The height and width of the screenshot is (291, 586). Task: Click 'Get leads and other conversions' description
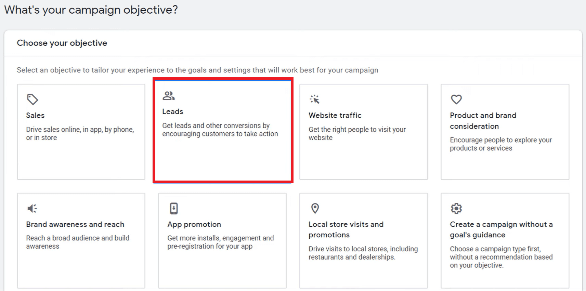(220, 130)
